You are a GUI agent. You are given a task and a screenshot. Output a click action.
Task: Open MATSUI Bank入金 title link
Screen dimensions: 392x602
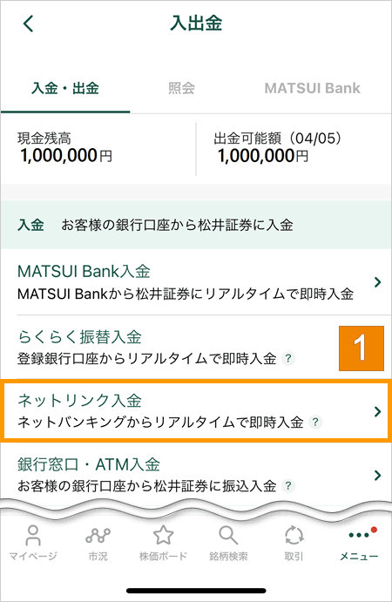pyautogui.click(x=84, y=272)
